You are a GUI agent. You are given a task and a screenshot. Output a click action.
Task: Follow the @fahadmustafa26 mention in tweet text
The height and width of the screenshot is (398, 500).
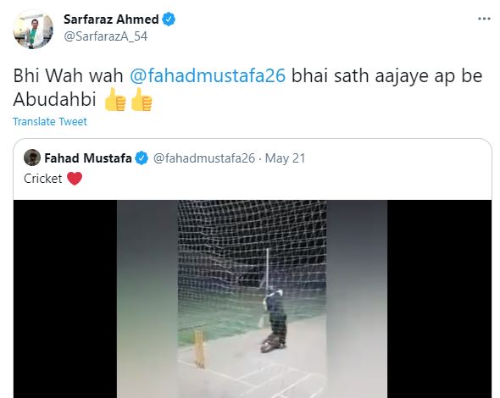click(208, 76)
